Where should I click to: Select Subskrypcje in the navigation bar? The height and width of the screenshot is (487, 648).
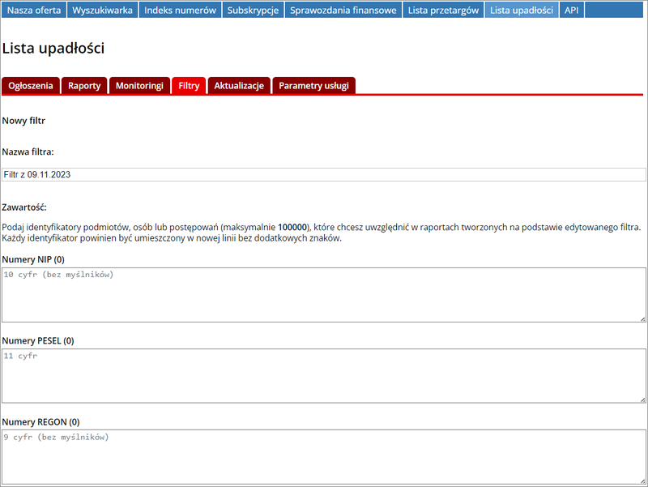pos(253,11)
